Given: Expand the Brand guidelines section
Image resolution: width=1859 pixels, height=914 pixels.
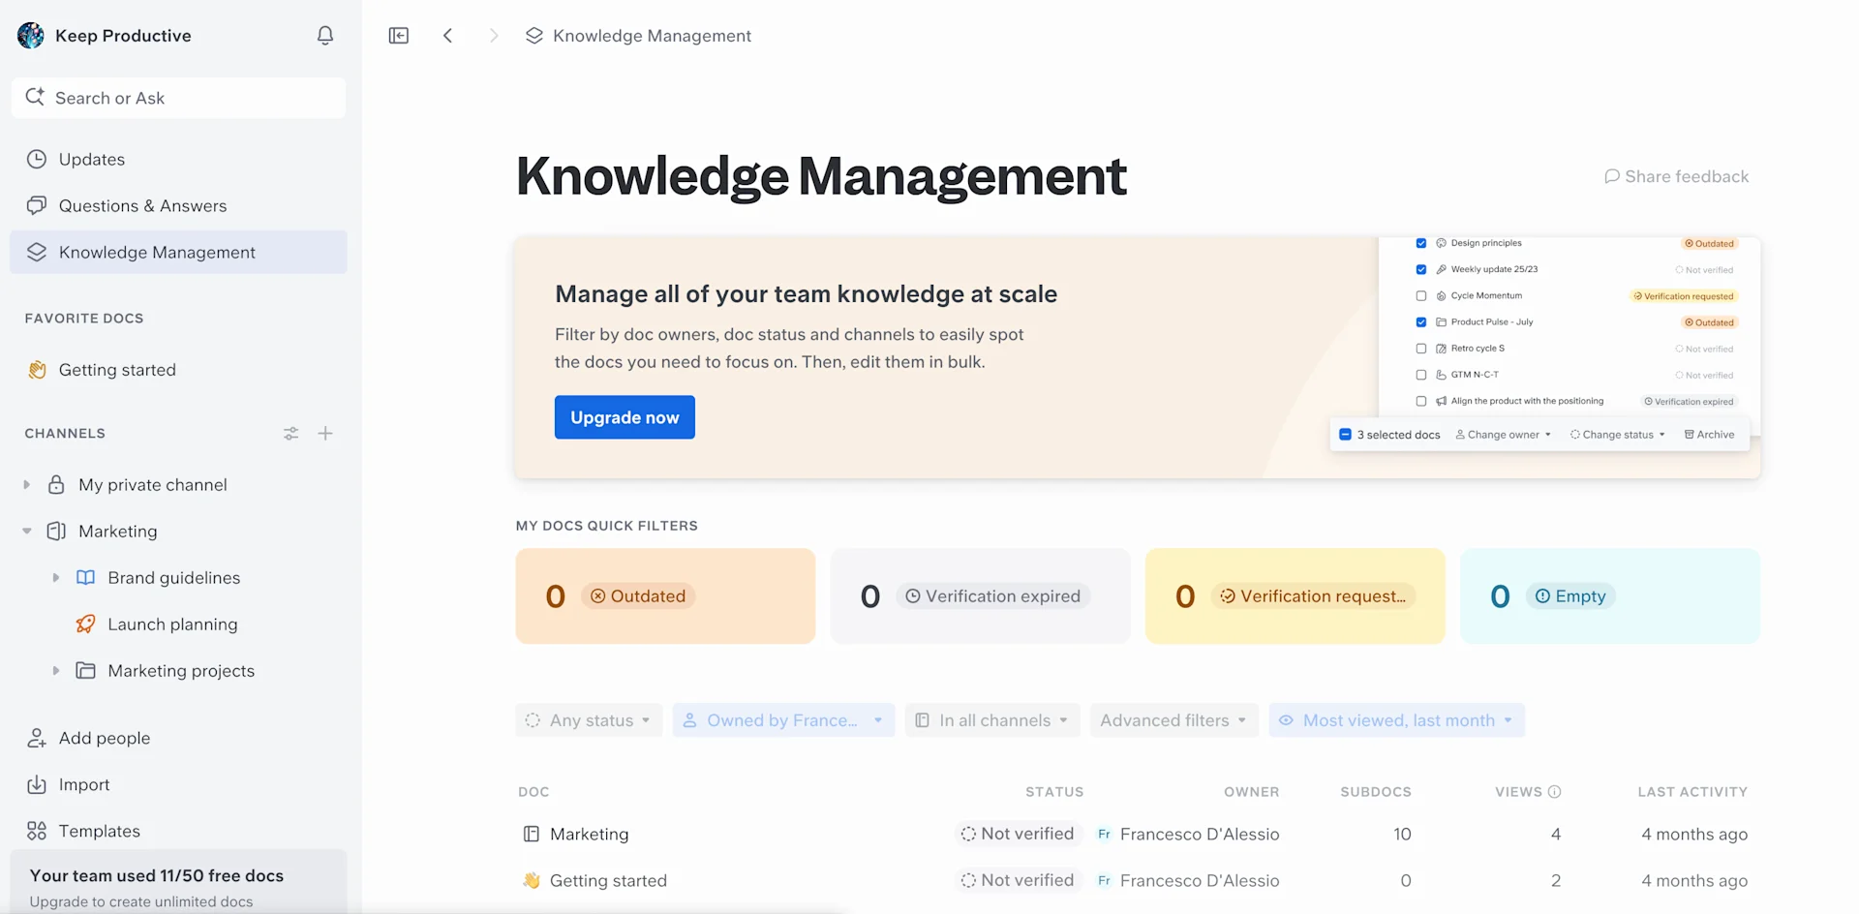Looking at the screenshot, I should tap(55, 577).
